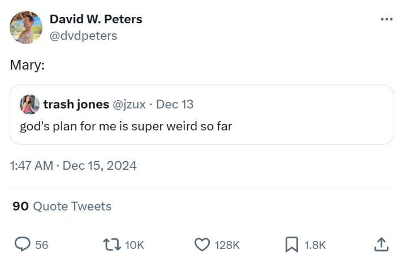
Task: Bookmark this tweet using bookmark icon
Action: tap(291, 244)
